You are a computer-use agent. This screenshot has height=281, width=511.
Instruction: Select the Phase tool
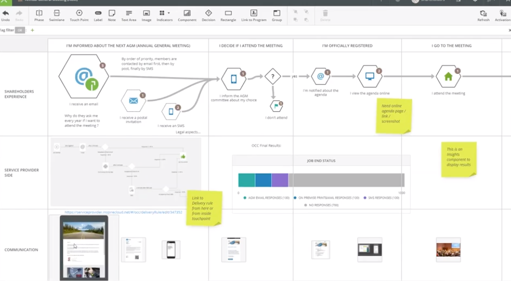(39, 15)
